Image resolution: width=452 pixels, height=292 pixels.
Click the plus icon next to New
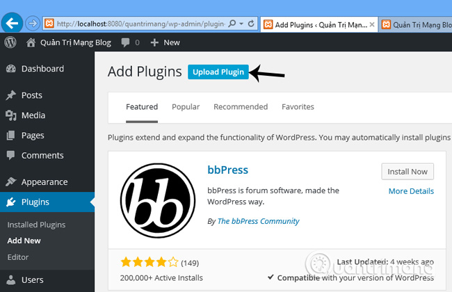pyautogui.click(x=154, y=42)
